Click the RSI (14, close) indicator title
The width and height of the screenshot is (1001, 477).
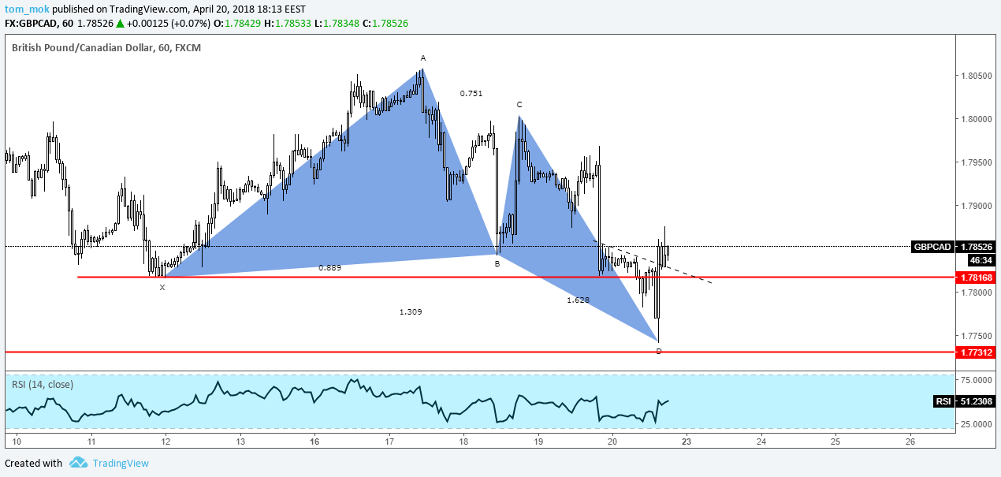(x=43, y=384)
